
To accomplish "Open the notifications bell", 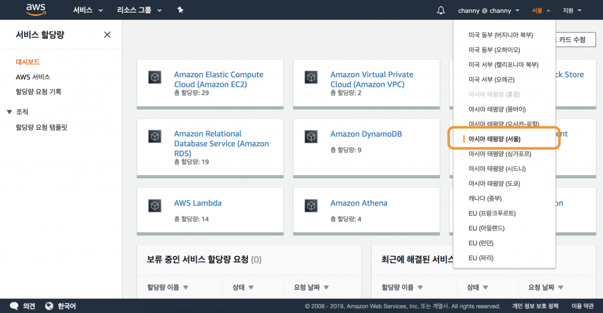I will click(440, 11).
